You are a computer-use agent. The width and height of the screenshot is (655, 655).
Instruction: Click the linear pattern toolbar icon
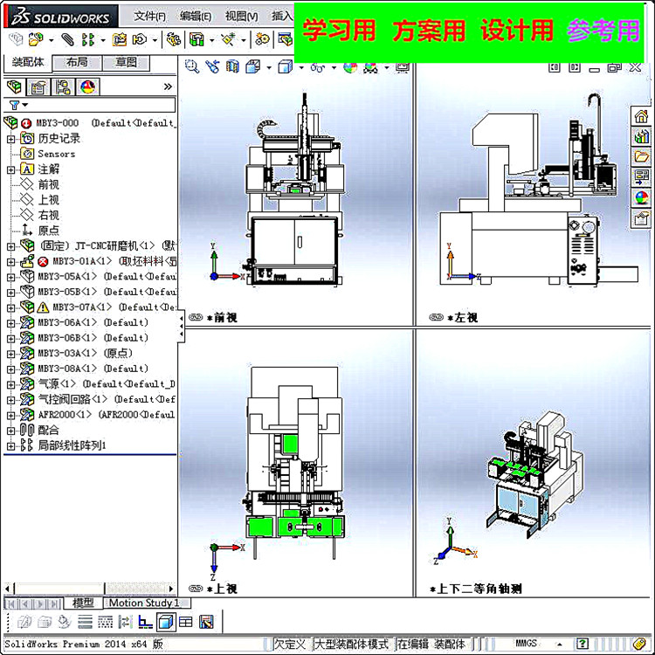88,39
